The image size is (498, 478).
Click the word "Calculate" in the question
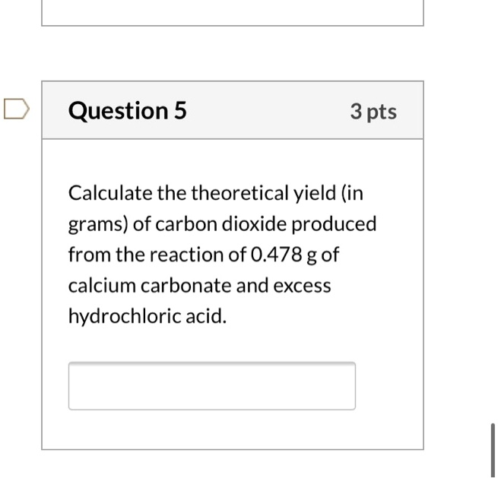pyautogui.click(x=110, y=193)
